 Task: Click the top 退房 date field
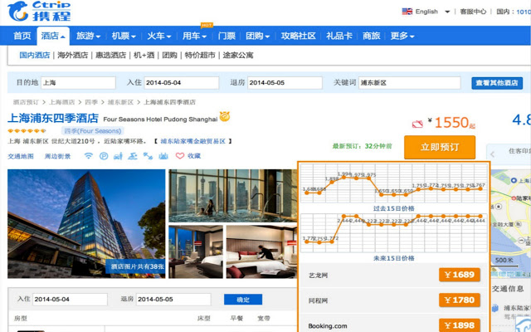tap(285, 83)
